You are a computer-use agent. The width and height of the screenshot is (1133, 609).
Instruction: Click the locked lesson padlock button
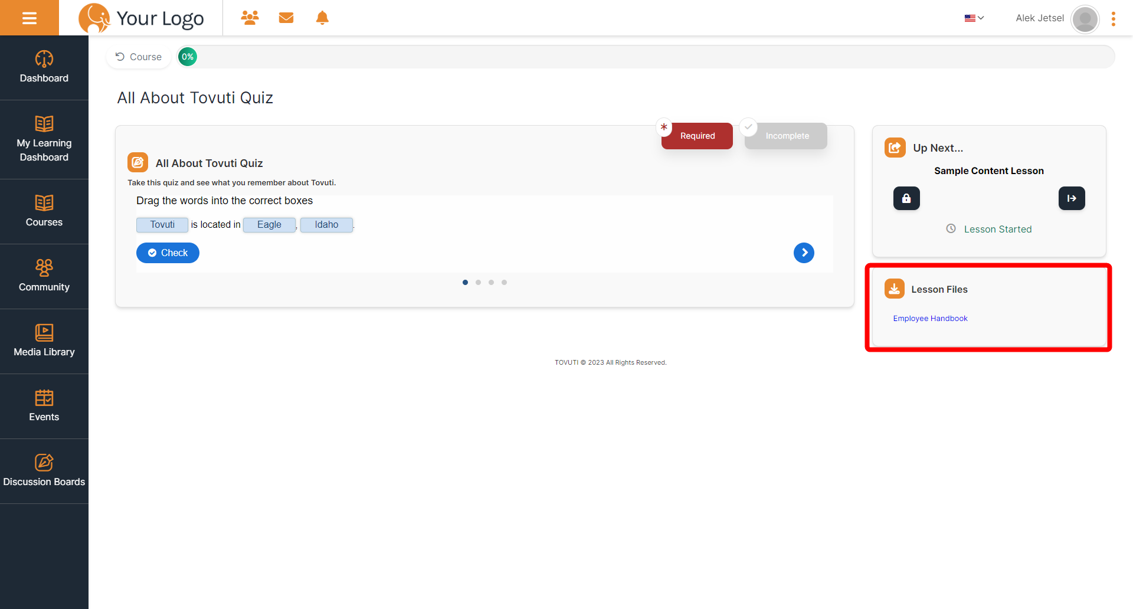pos(906,198)
